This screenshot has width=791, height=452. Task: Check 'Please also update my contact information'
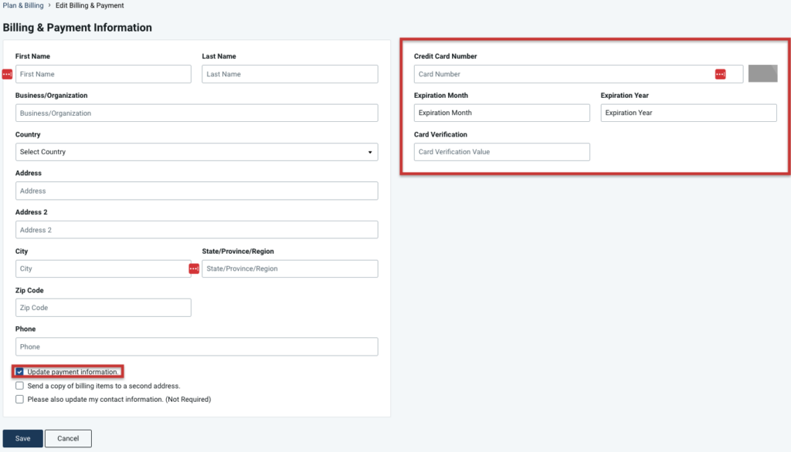point(20,400)
